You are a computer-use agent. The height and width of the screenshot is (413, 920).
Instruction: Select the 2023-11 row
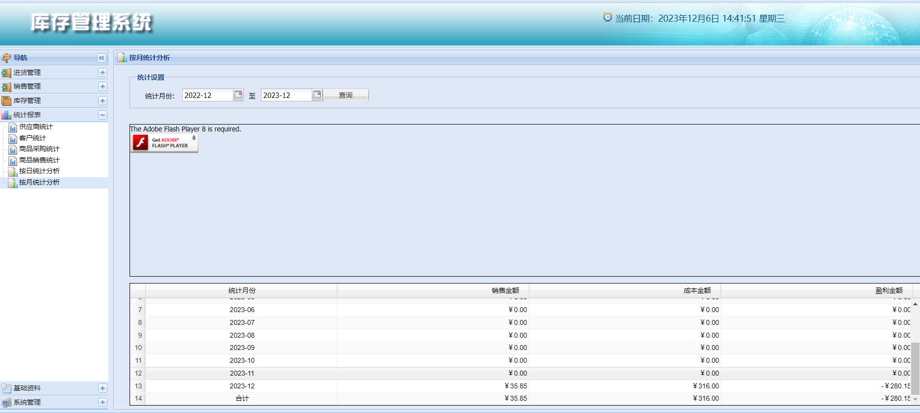click(521, 373)
